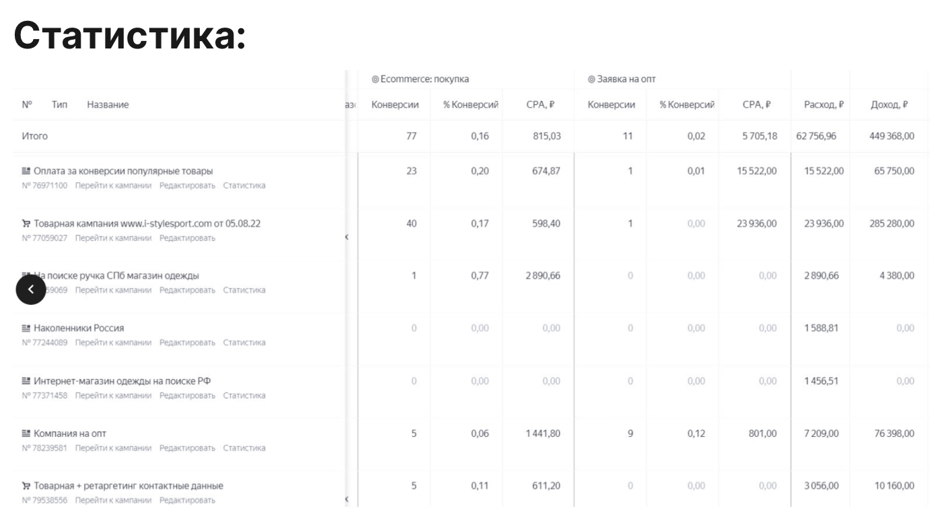Open Статистика link for Компания на опт
This screenshot has height=521, width=930.
click(x=244, y=448)
